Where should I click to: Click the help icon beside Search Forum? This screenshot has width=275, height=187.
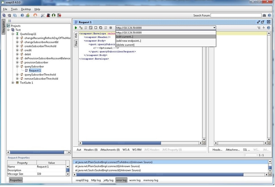tap(269, 15)
